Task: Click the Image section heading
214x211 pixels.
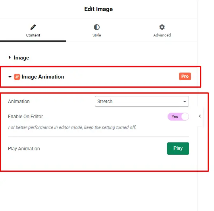Action: click(21, 58)
